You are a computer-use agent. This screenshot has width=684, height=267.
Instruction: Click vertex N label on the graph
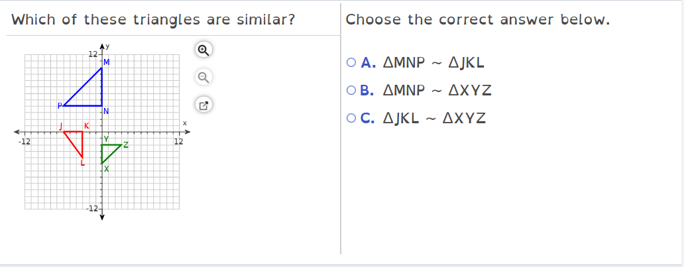[106, 111]
